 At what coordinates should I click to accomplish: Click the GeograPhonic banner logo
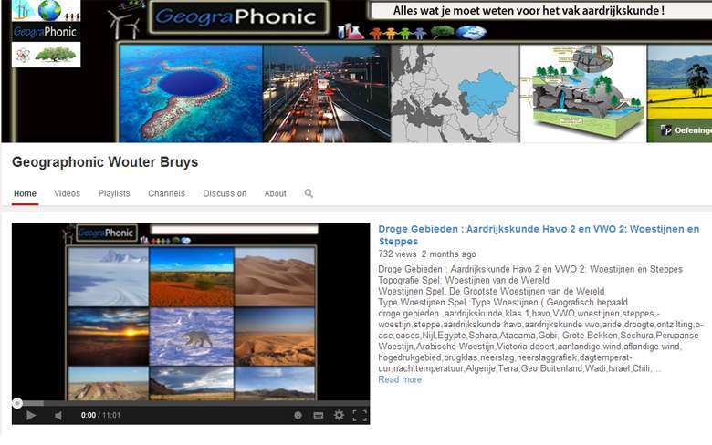pos(240,17)
